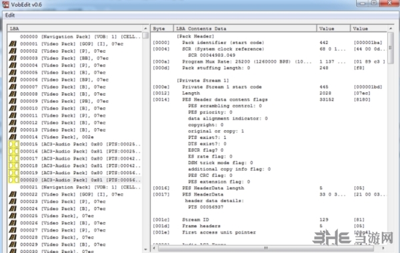Click video pack icon for LBA 000026
The image size is (400, 253).
click(x=13, y=223)
